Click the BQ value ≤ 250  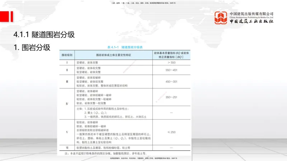[171, 132]
